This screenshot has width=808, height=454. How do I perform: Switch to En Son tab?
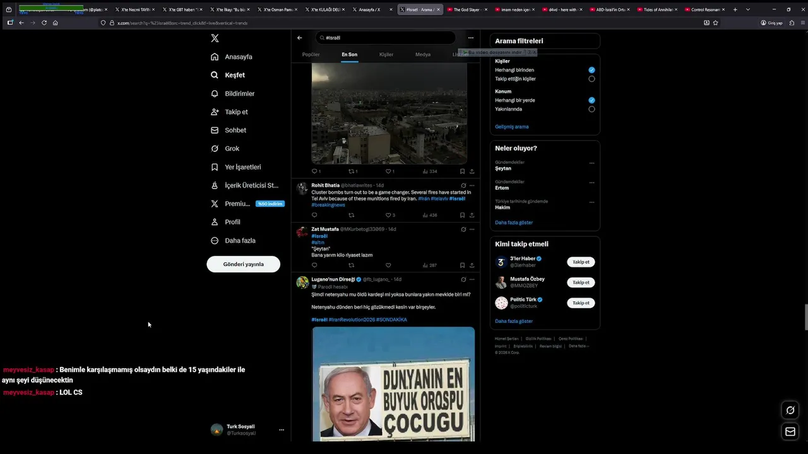(350, 55)
